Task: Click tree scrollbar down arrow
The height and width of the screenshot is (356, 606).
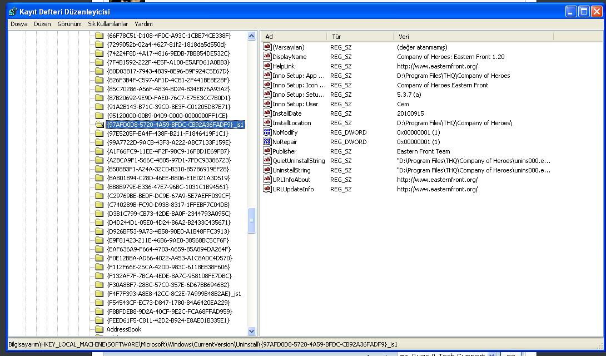Action: coord(252,331)
